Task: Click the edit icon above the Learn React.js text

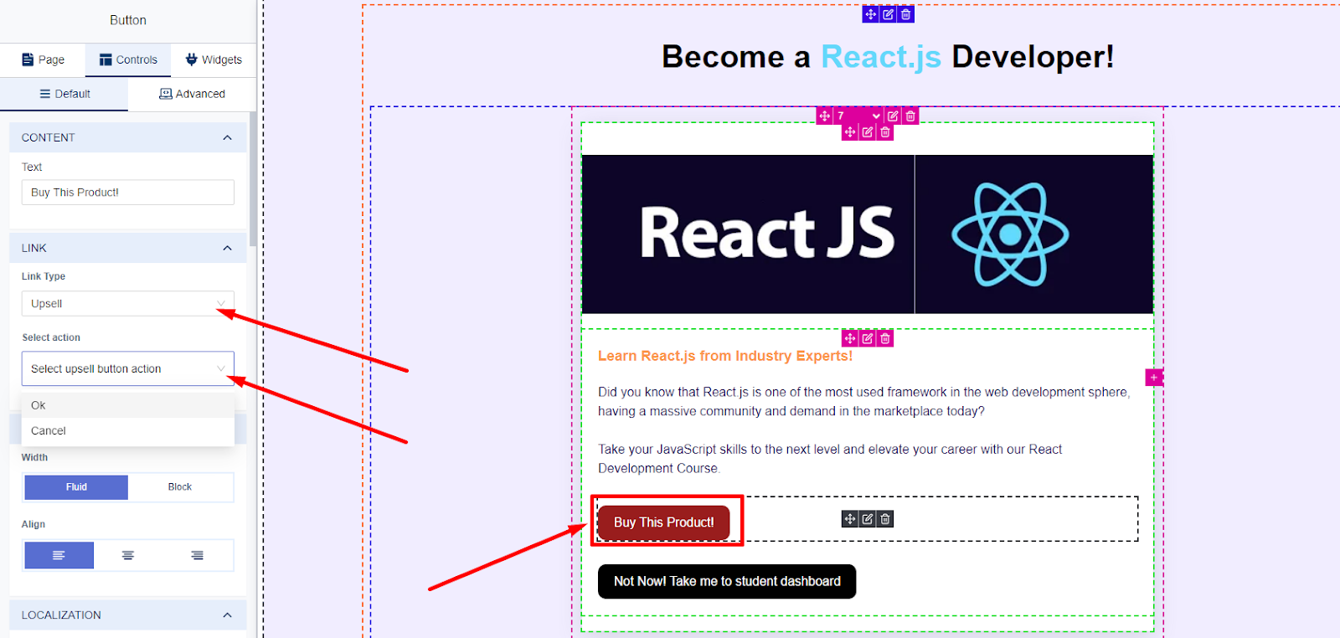Action: [868, 338]
